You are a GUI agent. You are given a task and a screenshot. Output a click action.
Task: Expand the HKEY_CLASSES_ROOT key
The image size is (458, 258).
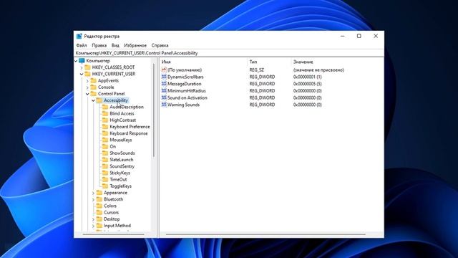tap(82, 67)
